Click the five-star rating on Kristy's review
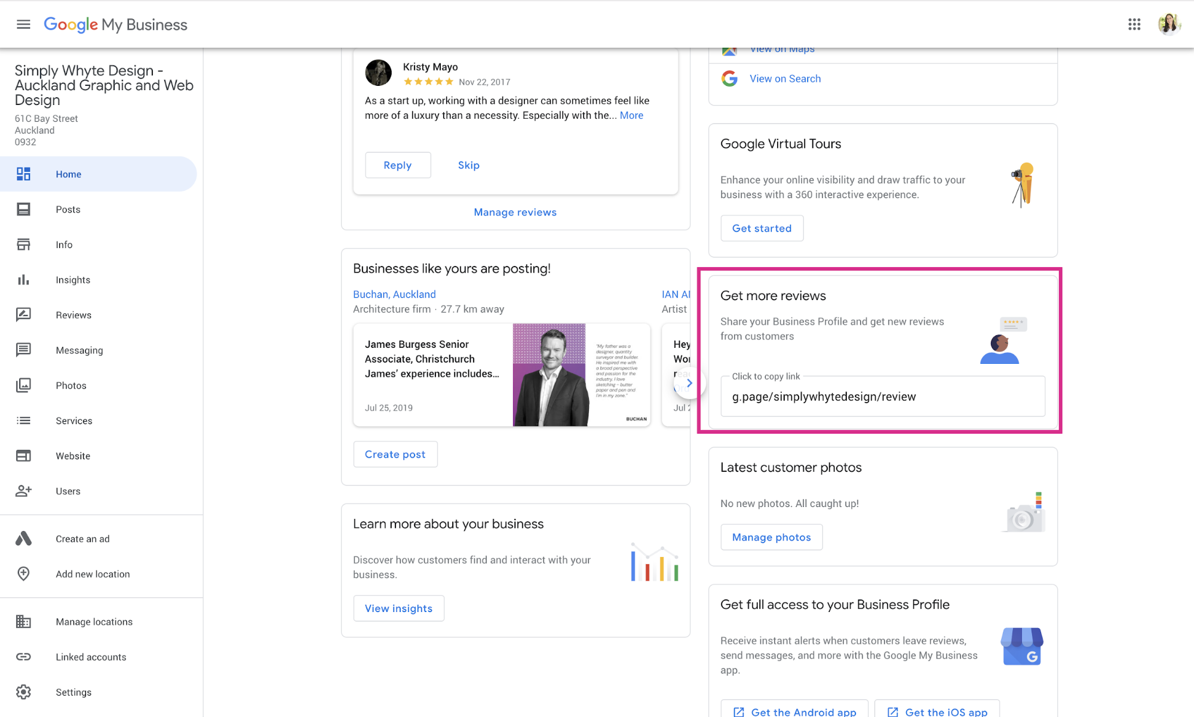 pyautogui.click(x=428, y=82)
